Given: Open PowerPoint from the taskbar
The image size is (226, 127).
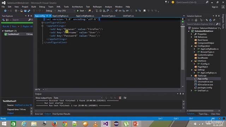Looking at the screenshot, I should click(x=136, y=124).
